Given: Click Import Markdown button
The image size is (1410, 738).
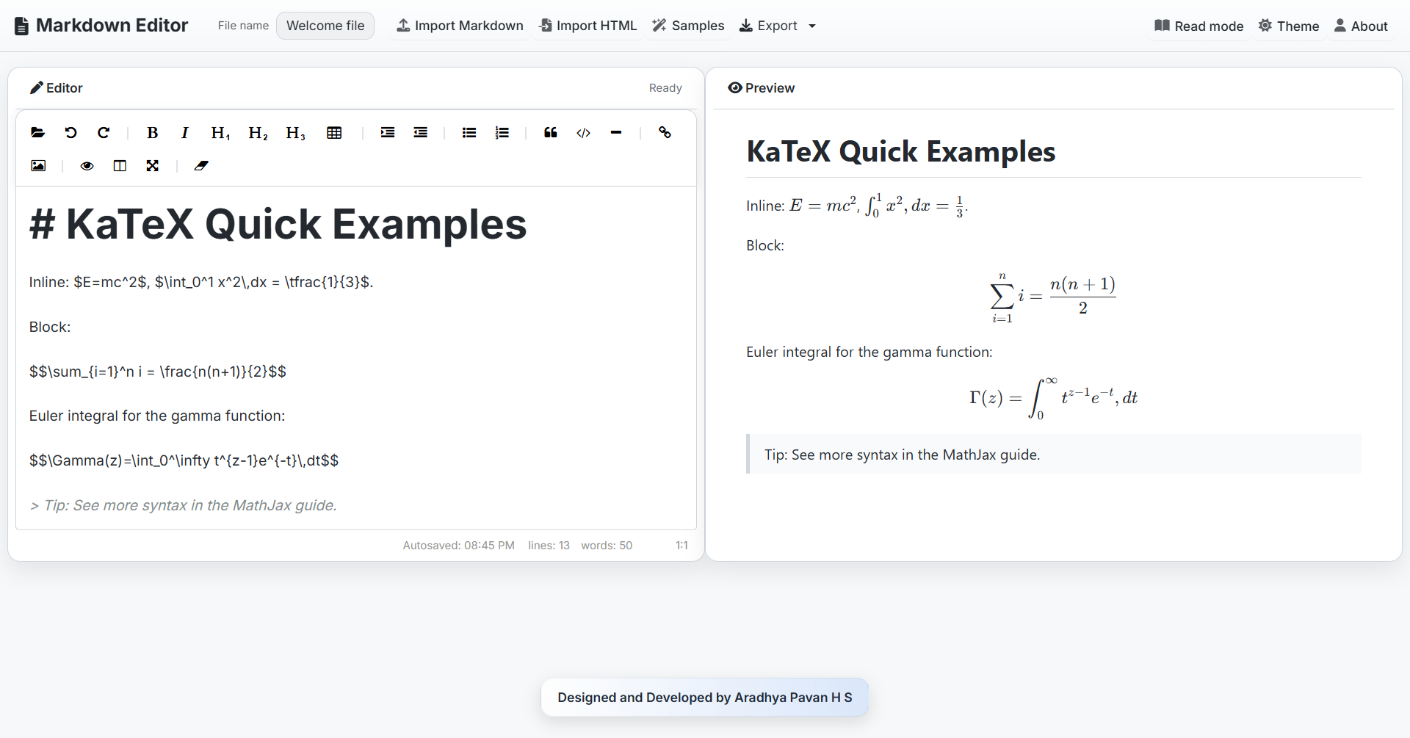Looking at the screenshot, I should click(x=460, y=26).
